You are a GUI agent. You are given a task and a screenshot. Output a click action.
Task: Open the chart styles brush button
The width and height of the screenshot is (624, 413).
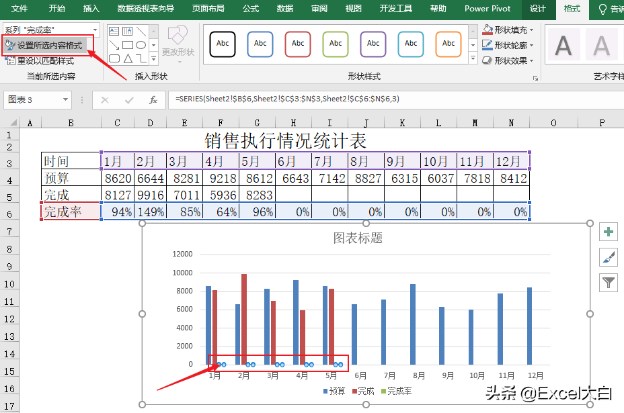coord(608,257)
